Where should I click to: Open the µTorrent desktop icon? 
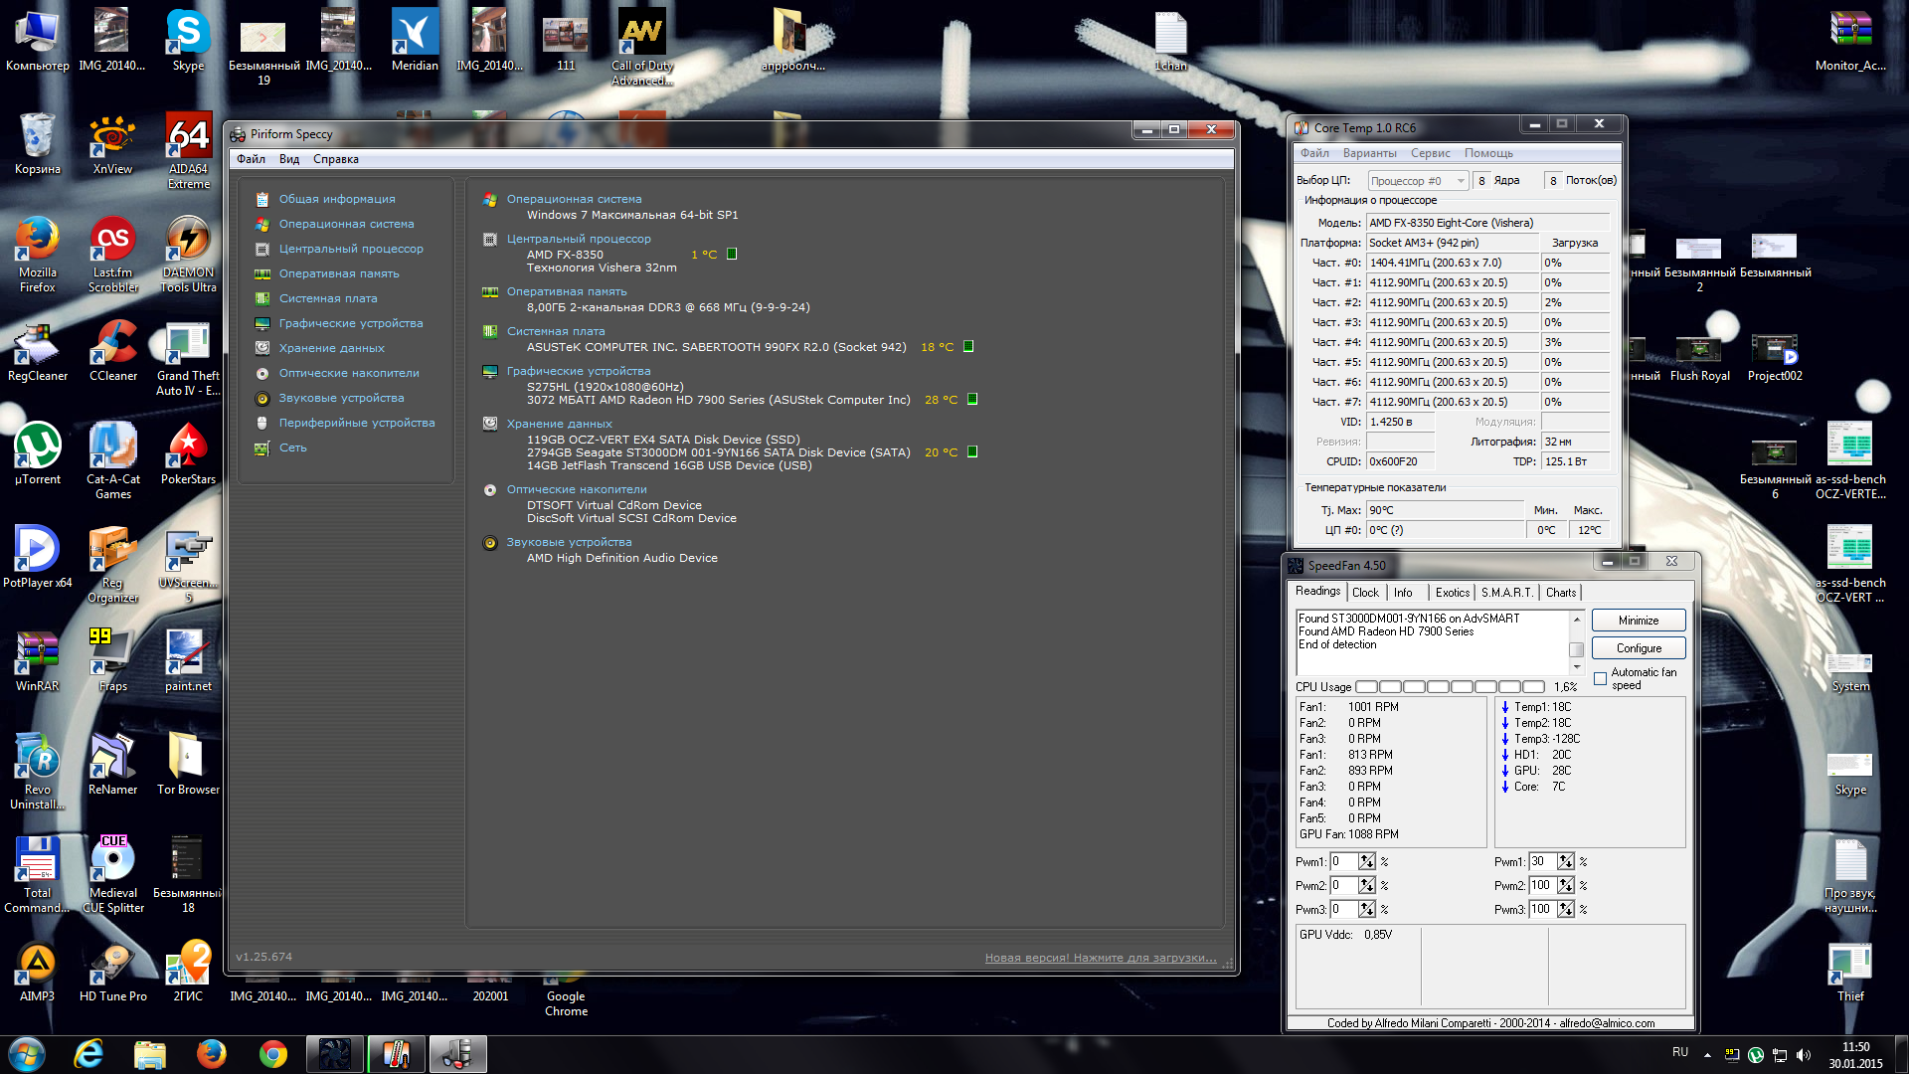tap(38, 454)
